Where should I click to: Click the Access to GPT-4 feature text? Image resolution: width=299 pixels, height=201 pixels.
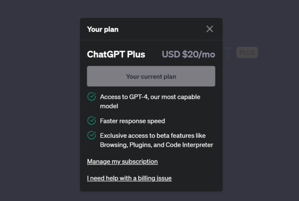click(150, 97)
